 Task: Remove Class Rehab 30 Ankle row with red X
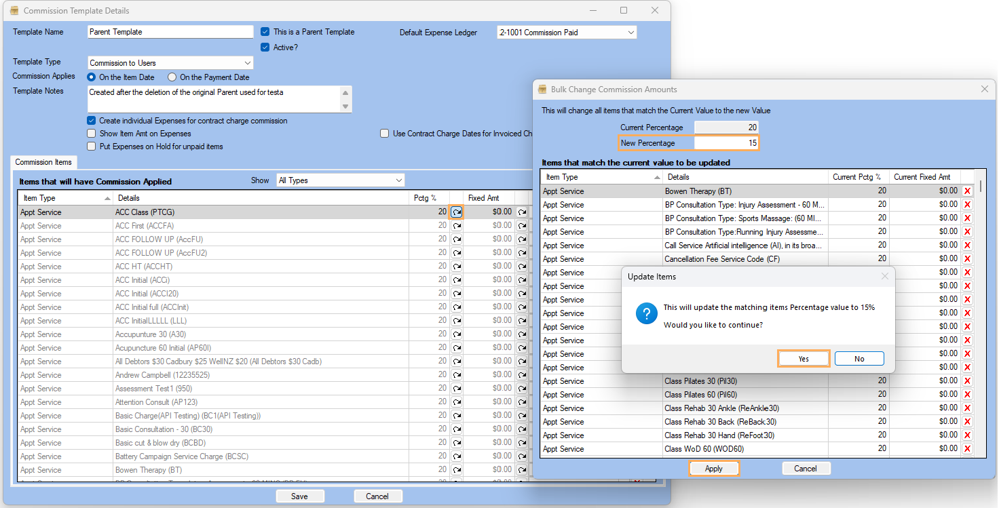[967, 408]
